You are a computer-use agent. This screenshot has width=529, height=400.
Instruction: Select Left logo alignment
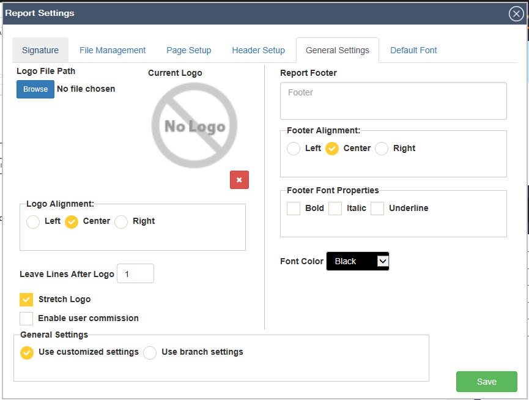(33, 221)
